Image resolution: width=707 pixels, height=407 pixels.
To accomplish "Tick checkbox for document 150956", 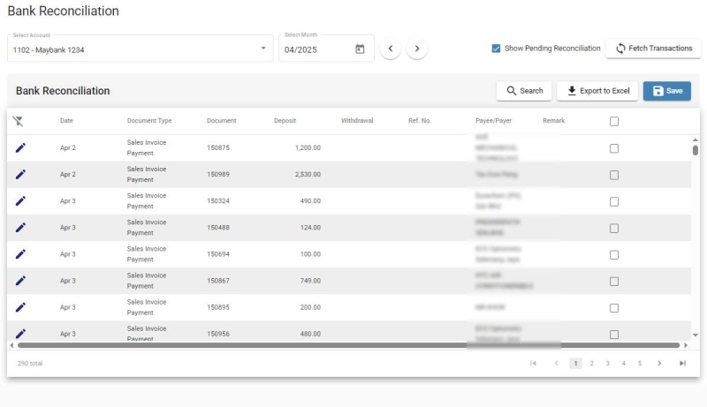I will 614,335.
